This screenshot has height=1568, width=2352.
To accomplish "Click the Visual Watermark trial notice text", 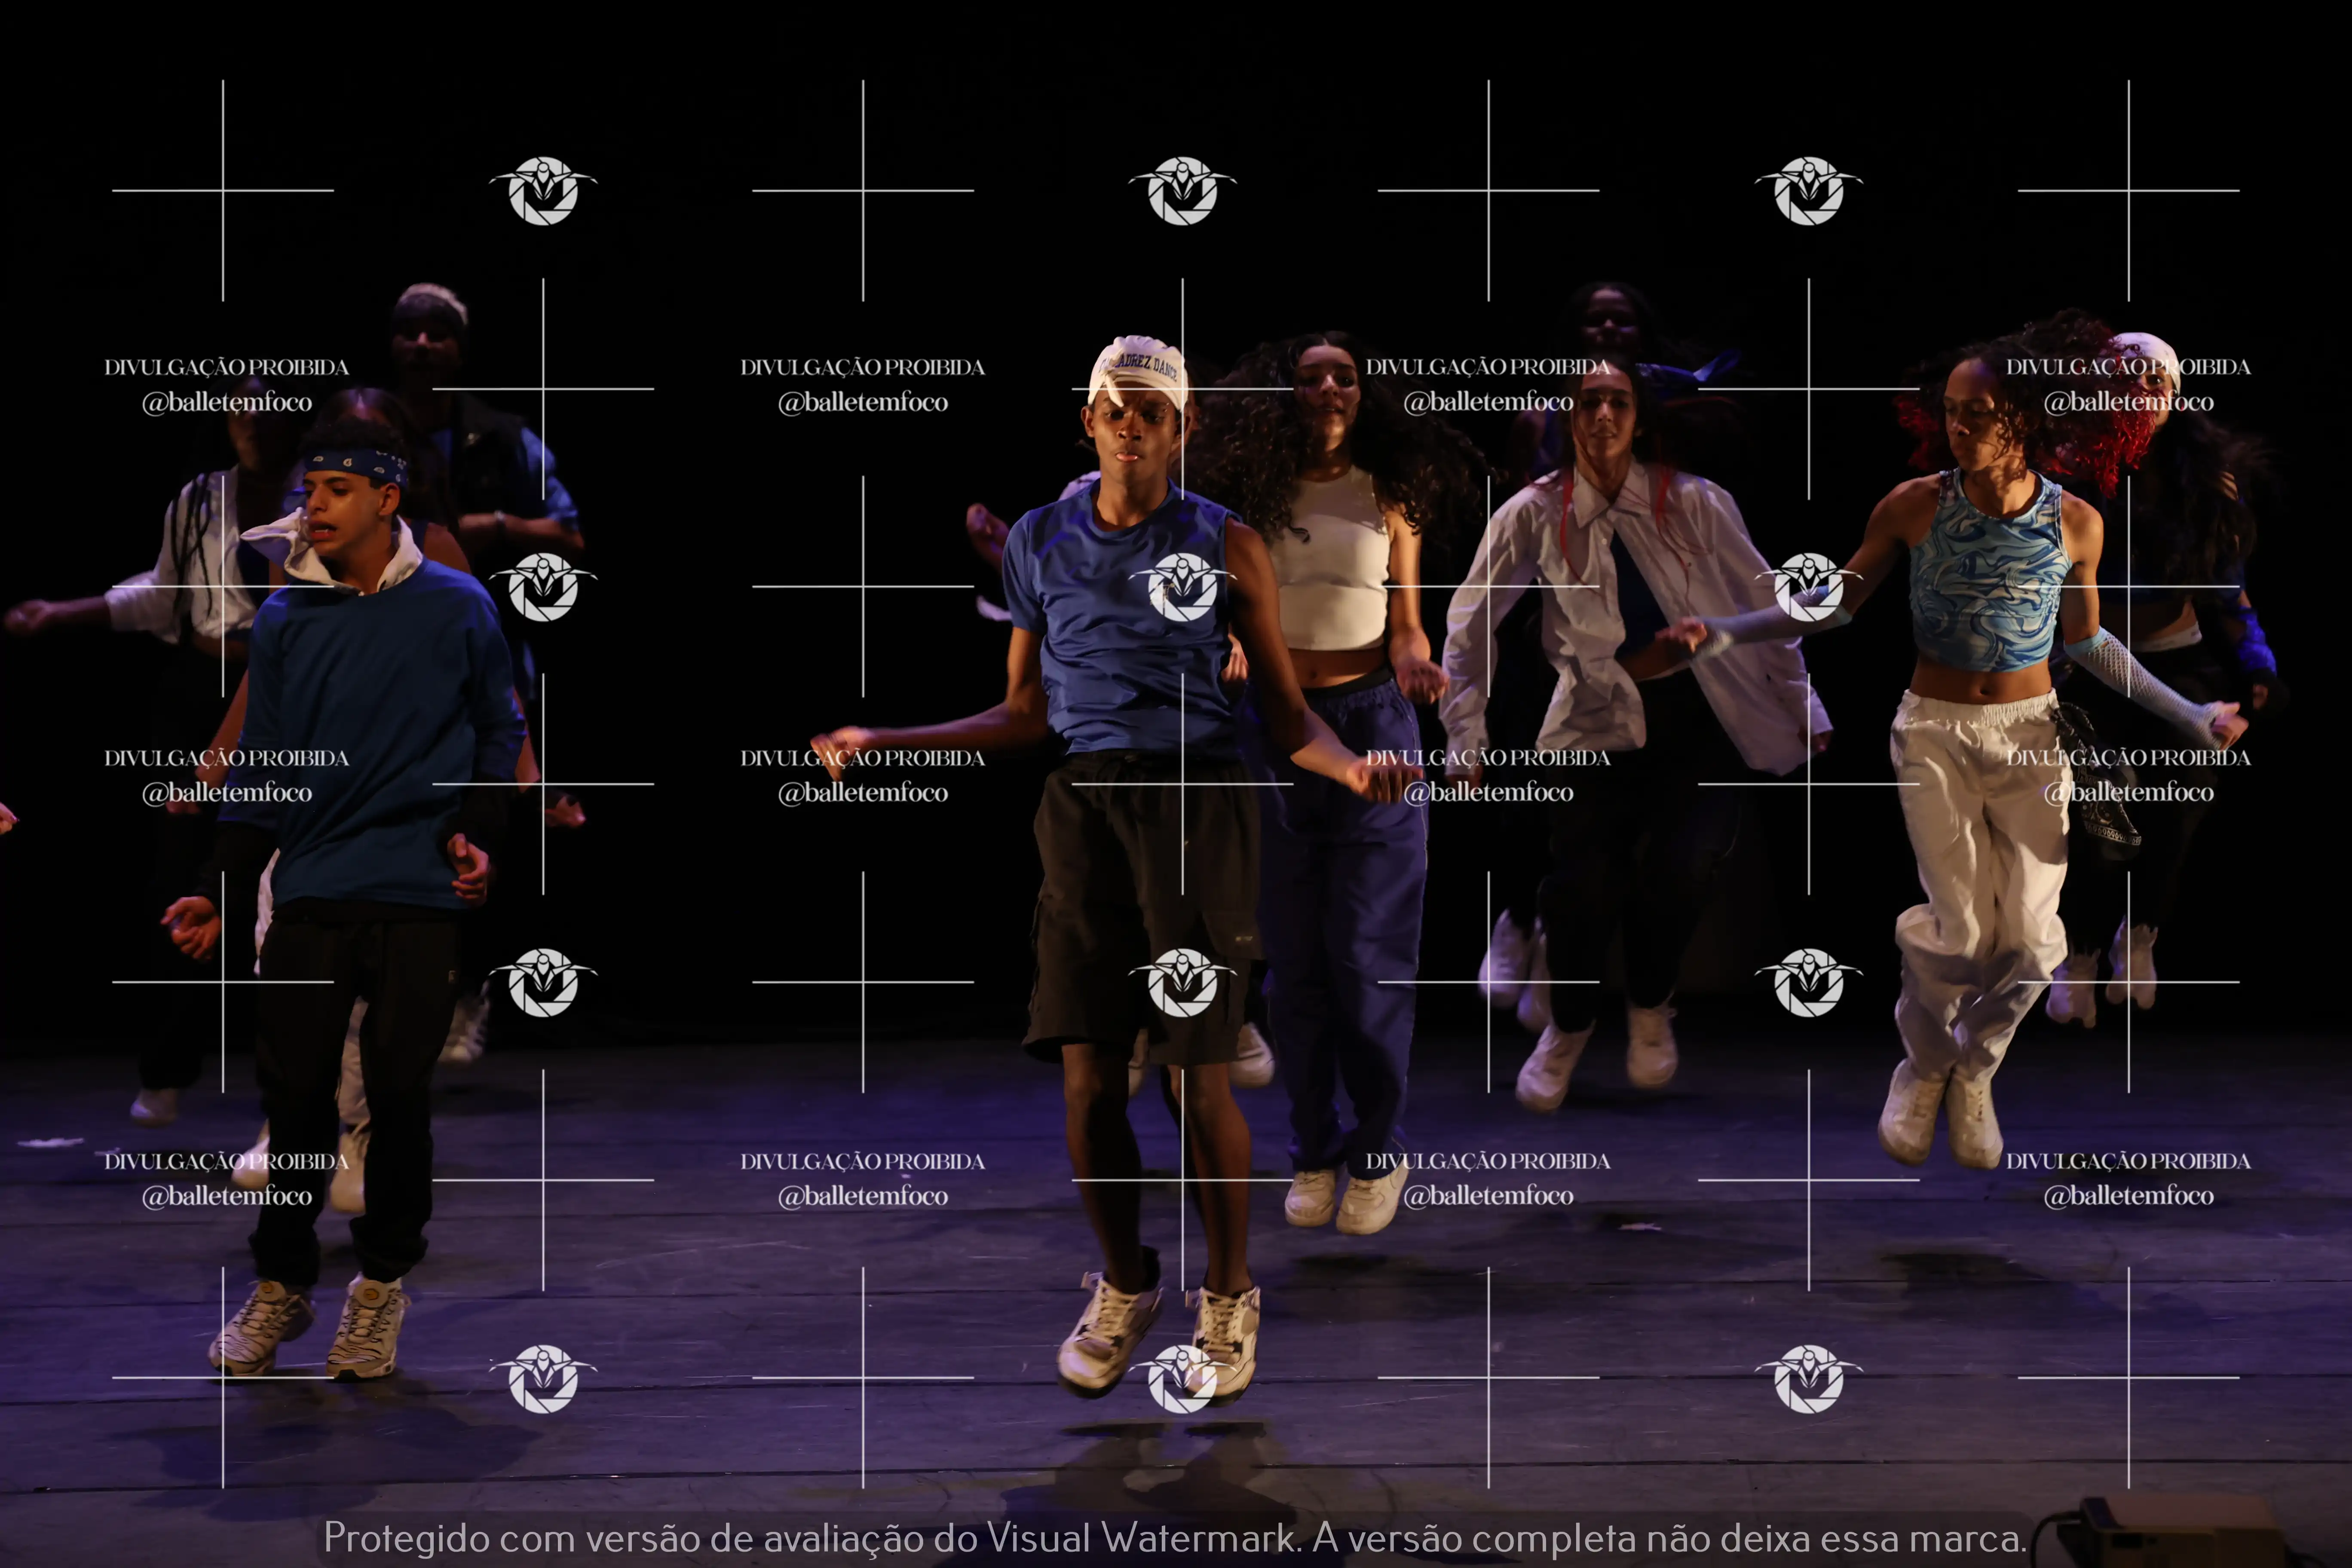I will tap(1175, 1537).
